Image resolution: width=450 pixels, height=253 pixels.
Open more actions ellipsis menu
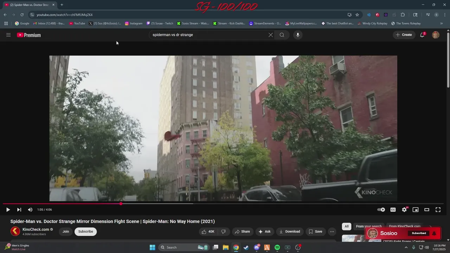point(332,232)
